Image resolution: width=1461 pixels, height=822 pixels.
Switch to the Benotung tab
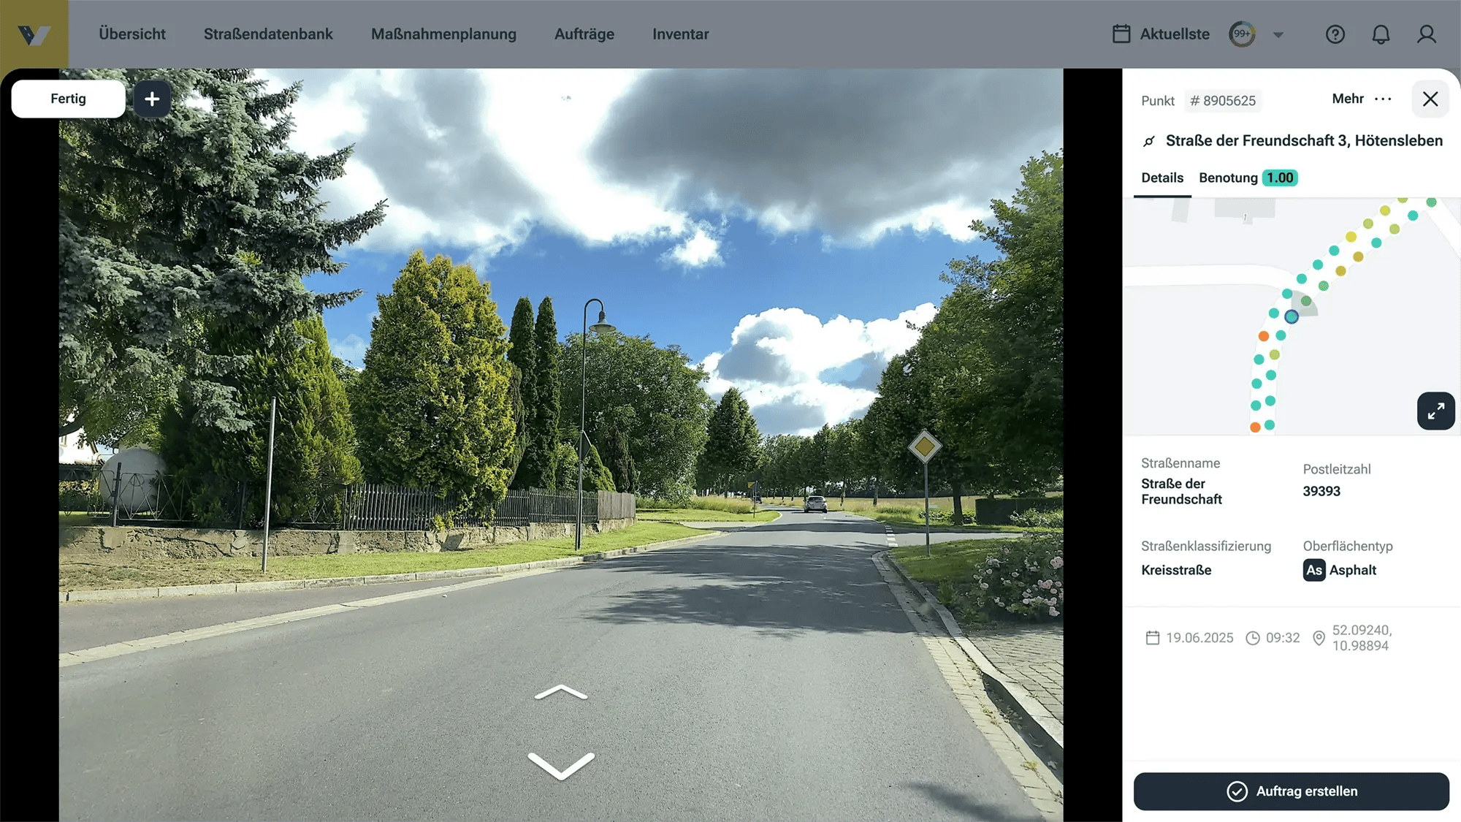click(1228, 178)
